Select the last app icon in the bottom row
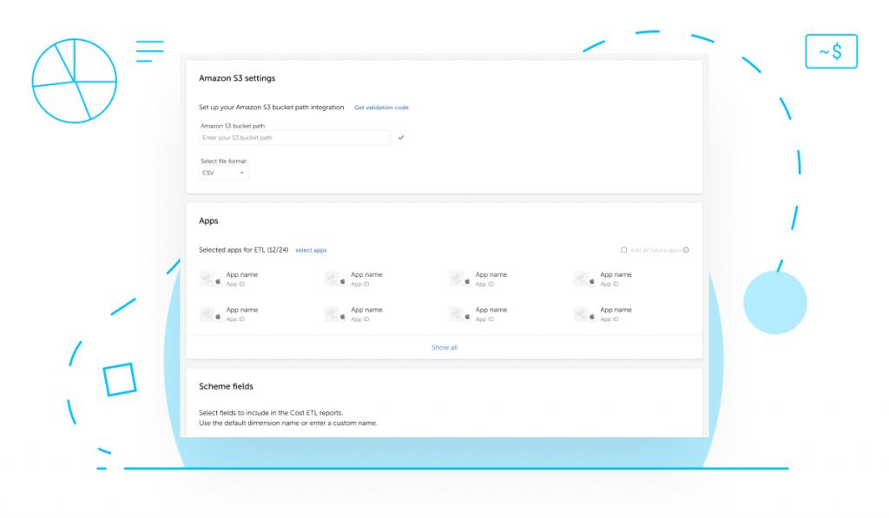Screen dimensions: 889x518 [584, 314]
